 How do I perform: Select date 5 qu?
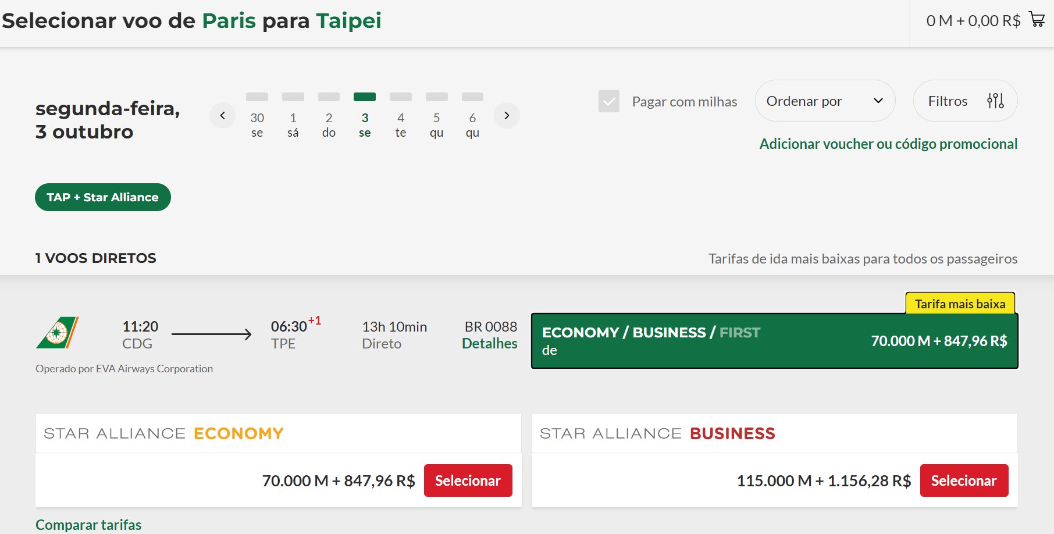(437, 116)
